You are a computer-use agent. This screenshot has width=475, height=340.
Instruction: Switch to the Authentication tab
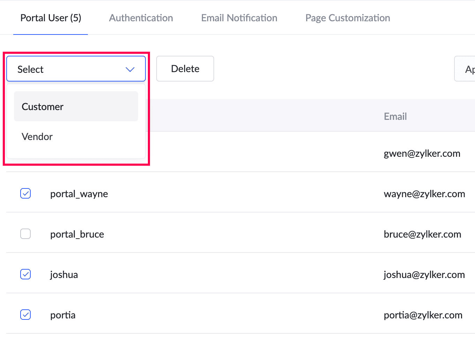141,18
